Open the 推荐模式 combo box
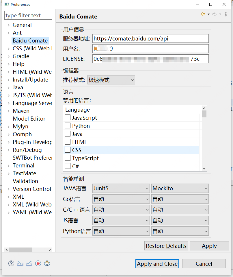Image resolution: width=233 pixels, height=277 pixels. pos(111,80)
